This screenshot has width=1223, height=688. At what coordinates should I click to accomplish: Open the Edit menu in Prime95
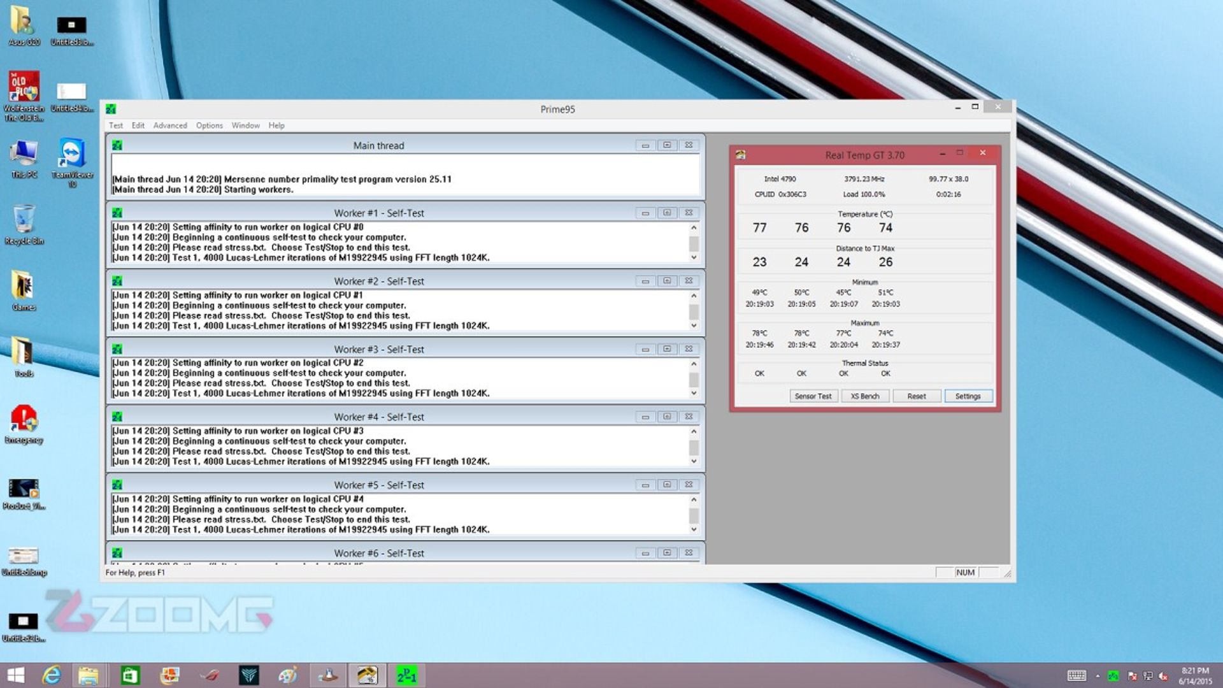(x=138, y=125)
